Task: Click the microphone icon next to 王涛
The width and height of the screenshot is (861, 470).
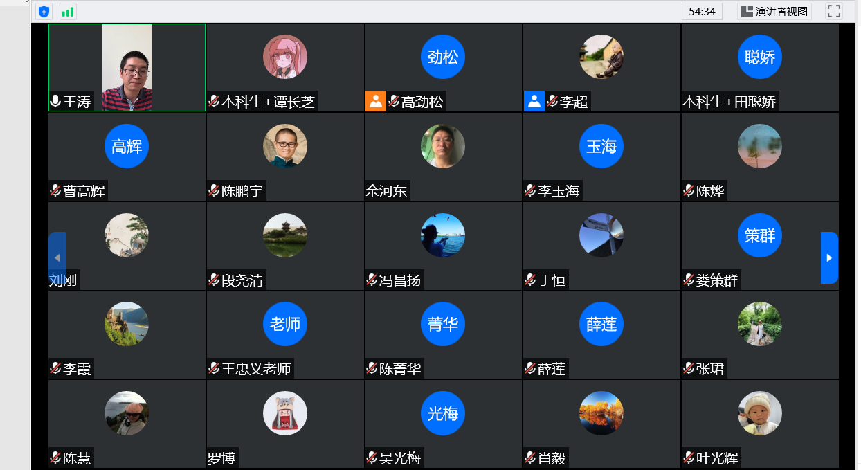Action: pos(55,102)
